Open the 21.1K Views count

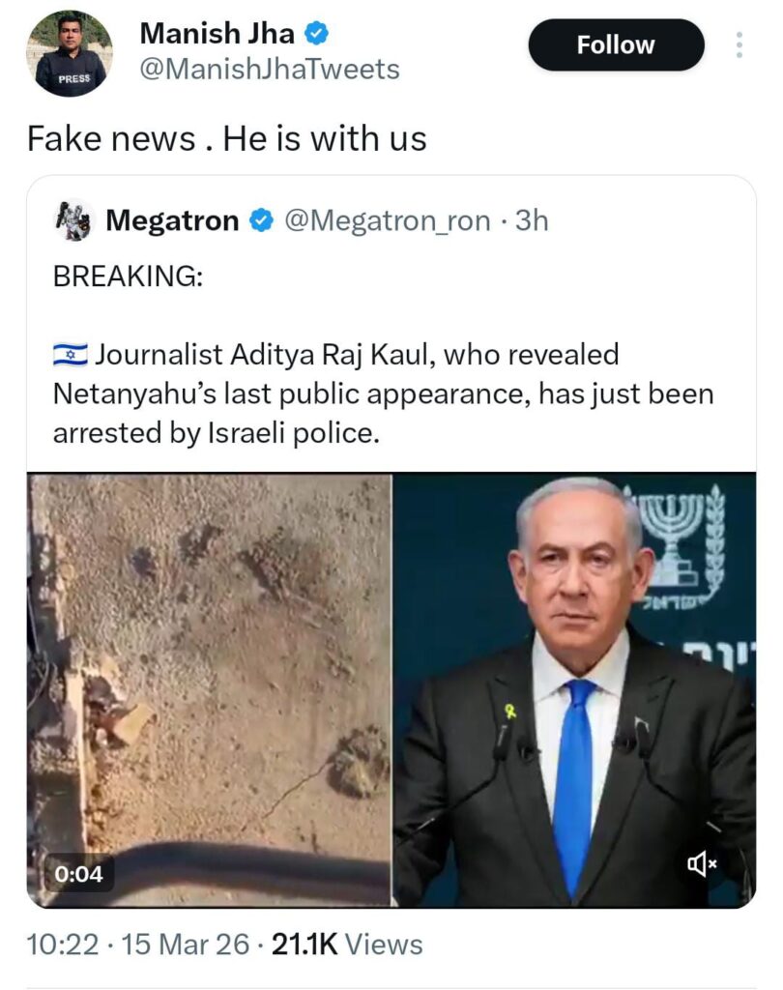point(347,945)
